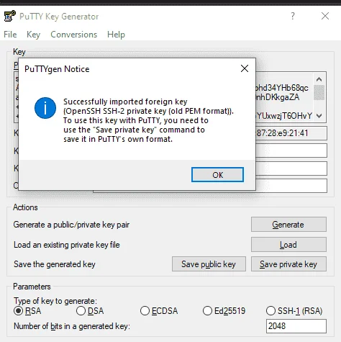341x342 pixels.
Task: Open the File menu
Action: point(10,35)
